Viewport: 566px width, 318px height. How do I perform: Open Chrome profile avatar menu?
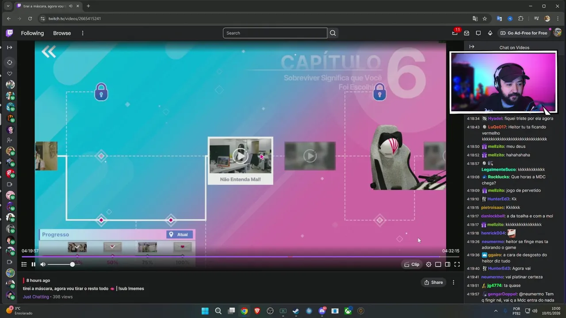point(547,19)
